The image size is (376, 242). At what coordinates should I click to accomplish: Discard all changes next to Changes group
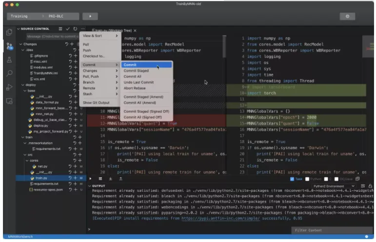[66, 44]
